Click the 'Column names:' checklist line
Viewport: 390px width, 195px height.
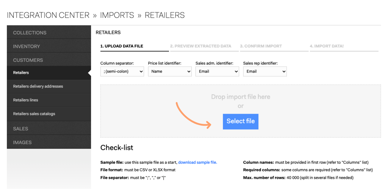click(306, 162)
